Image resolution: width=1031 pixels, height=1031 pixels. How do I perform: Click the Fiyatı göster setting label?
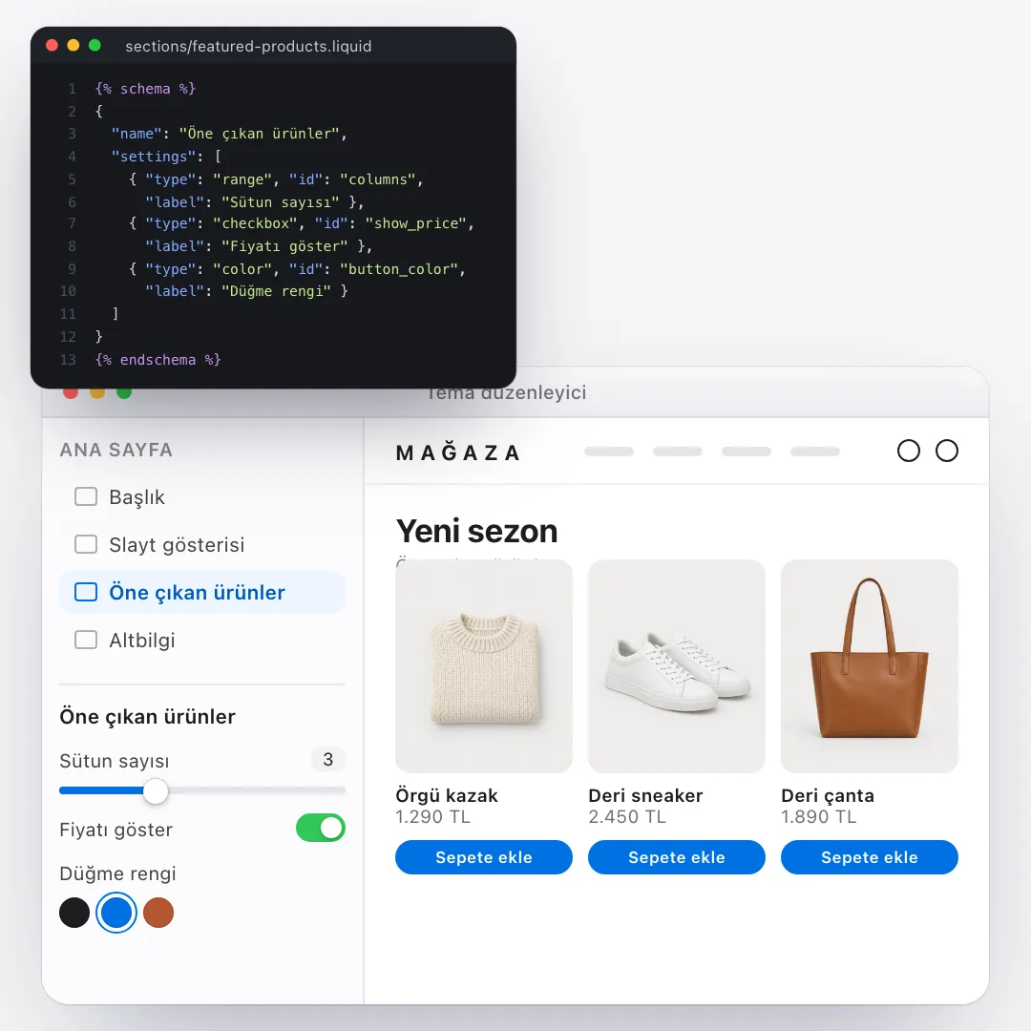tap(116, 830)
